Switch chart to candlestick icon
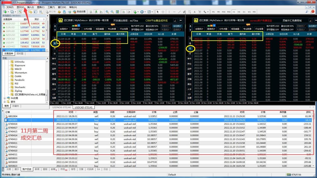317x178 pixels. point(96,12)
